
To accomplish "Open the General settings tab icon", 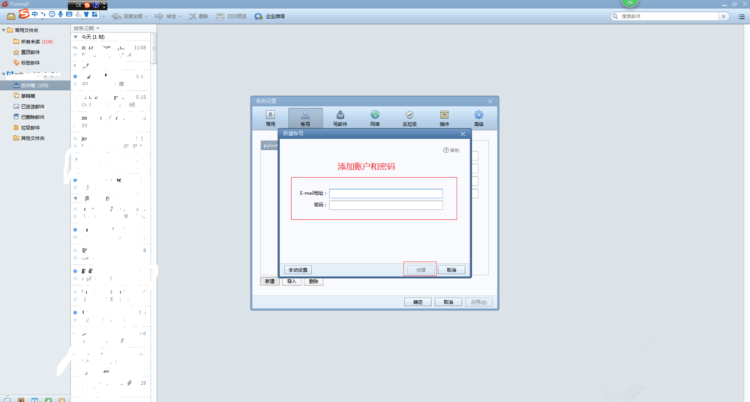I will 270,118.
